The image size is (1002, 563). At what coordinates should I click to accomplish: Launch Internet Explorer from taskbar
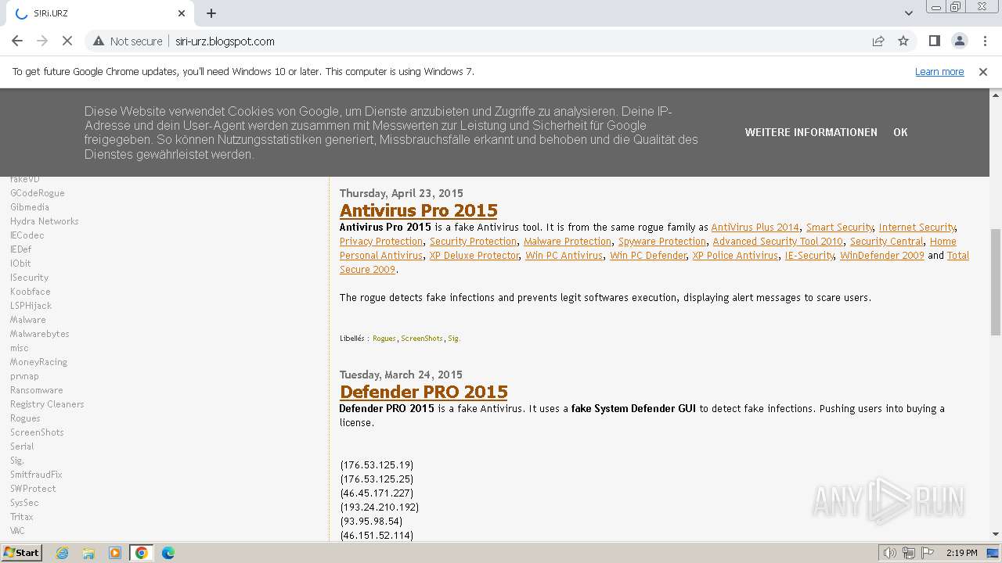click(x=63, y=552)
